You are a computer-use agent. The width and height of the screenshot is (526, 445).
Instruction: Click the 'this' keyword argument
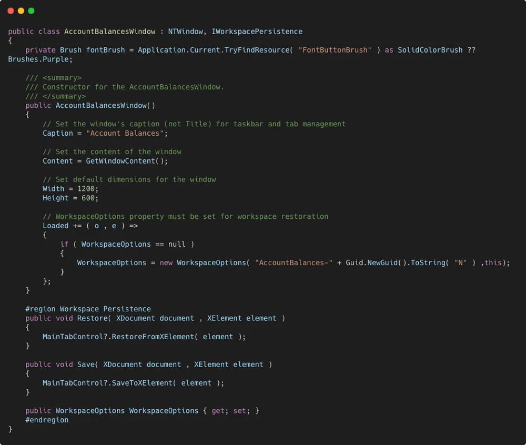click(493, 262)
